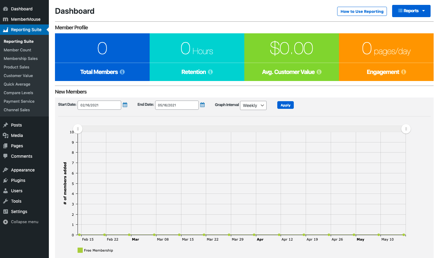
Task: Toggle Free Membership legend series
Action: tap(80, 250)
